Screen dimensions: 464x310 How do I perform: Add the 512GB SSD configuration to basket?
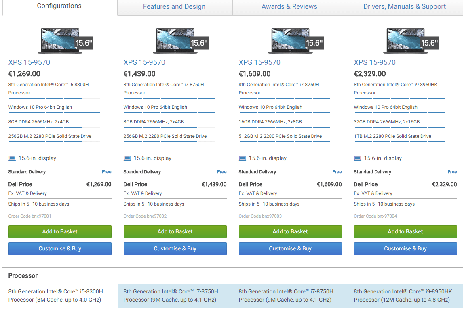290,232
